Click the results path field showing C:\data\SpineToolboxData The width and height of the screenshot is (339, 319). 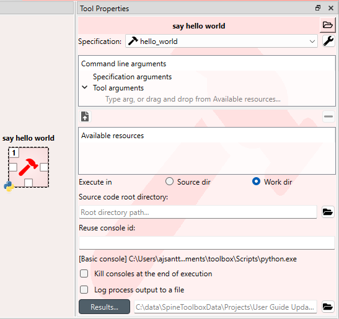tap(226, 307)
